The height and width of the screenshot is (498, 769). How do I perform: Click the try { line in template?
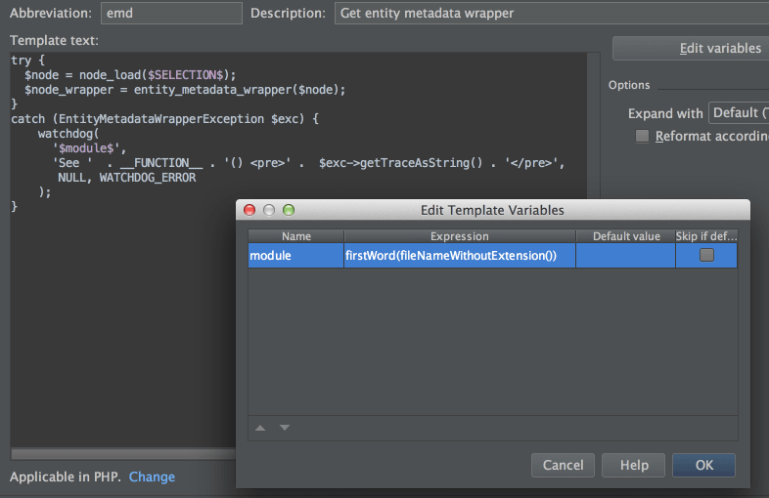click(28, 61)
